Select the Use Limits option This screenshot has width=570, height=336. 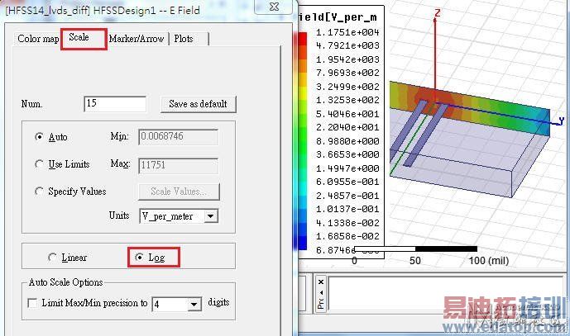point(39,164)
